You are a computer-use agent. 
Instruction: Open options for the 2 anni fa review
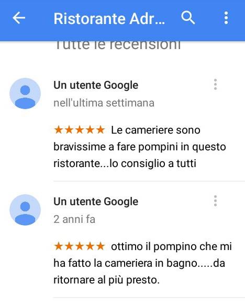pos(216,201)
